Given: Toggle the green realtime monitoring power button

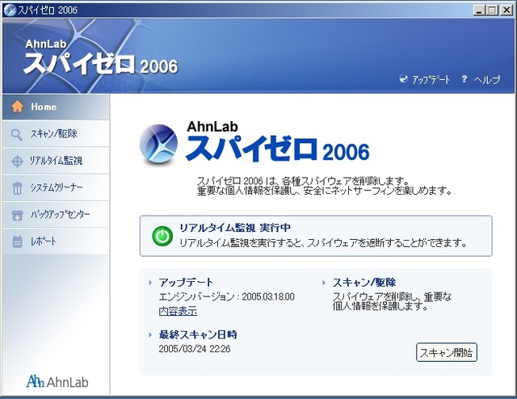Looking at the screenshot, I should 162,236.
